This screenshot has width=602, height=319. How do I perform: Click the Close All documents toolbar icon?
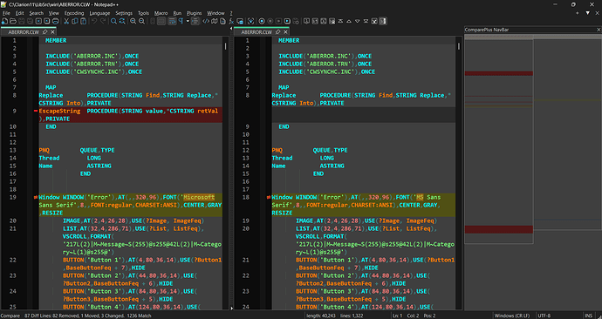[x=46, y=21]
